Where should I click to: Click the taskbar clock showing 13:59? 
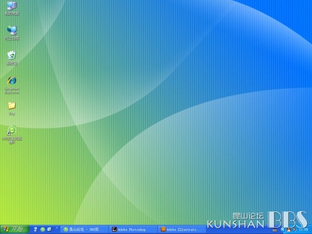click(303, 230)
